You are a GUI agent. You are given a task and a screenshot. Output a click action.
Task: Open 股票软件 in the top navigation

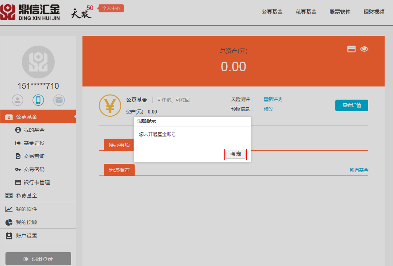point(340,12)
